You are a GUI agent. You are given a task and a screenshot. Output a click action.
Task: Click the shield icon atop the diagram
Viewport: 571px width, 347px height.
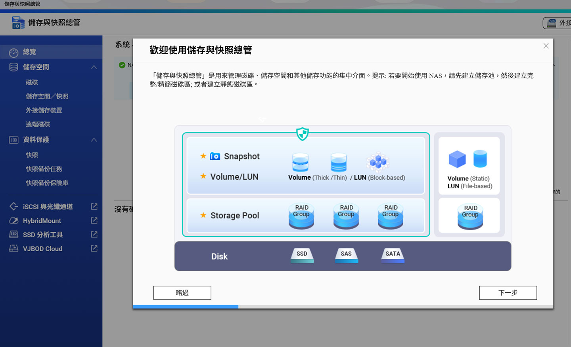point(303,134)
